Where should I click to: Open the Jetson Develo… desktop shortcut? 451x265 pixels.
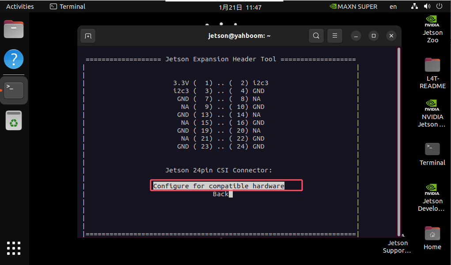pyautogui.click(x=431, y=198)
